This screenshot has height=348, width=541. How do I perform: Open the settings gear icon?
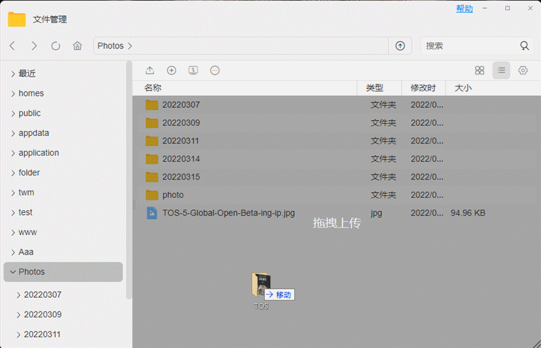pyautogui.click(x=523, y=71)
